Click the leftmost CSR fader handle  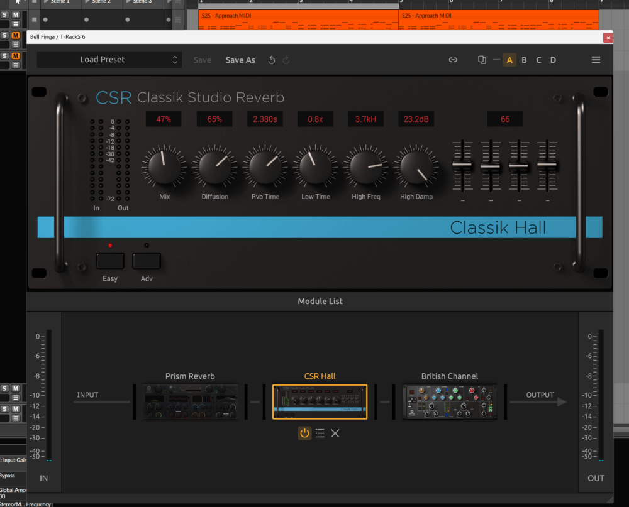coord(462,165)
